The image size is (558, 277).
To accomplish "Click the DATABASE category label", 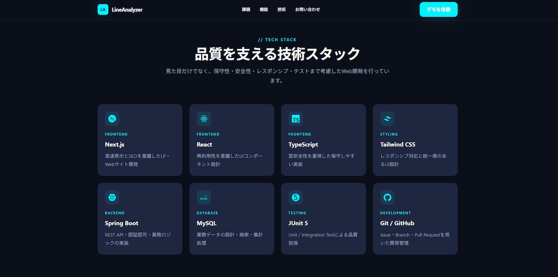I will (208, 213).
